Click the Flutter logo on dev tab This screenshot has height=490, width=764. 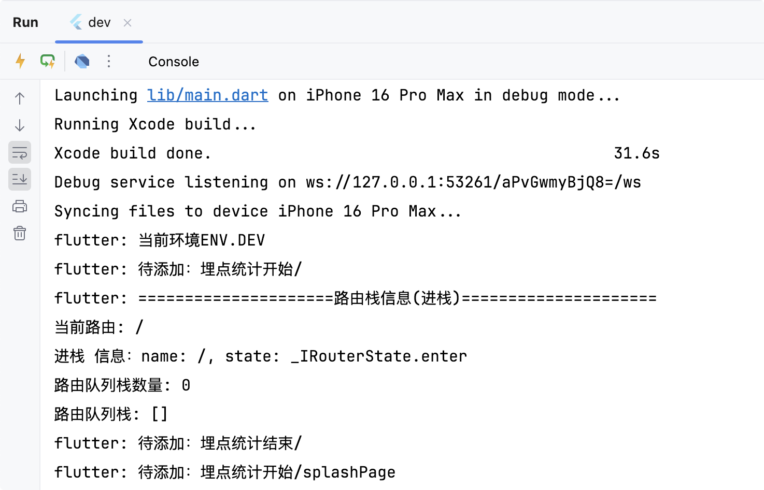tap(76, 22)
